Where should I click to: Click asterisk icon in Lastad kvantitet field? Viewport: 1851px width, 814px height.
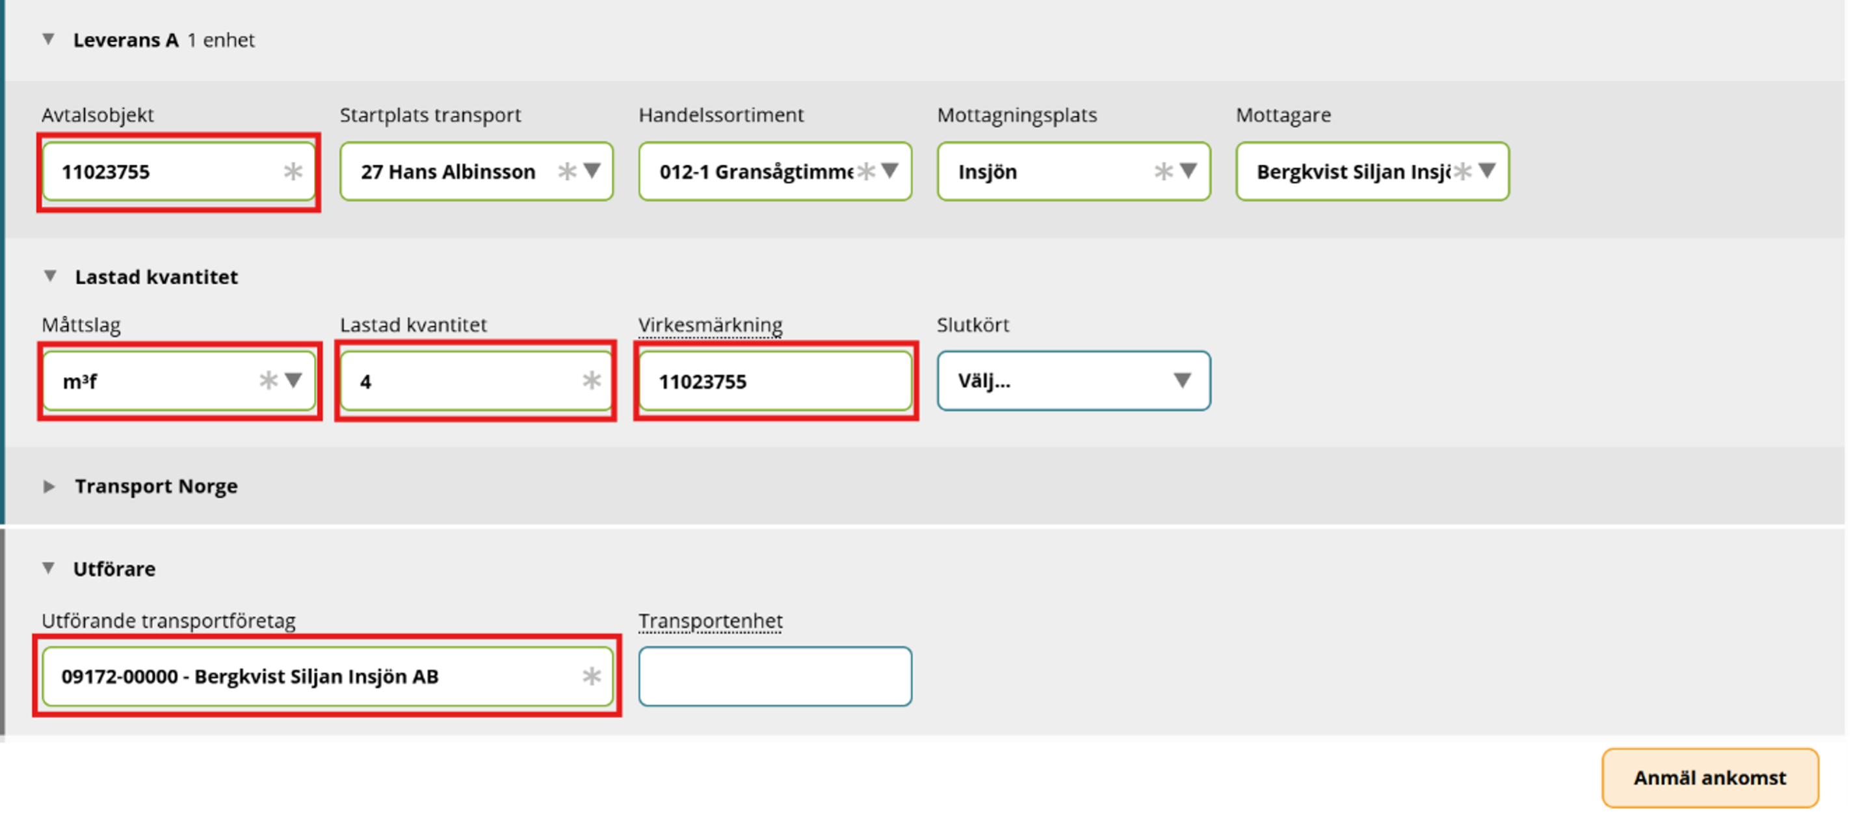pos(592,380)
